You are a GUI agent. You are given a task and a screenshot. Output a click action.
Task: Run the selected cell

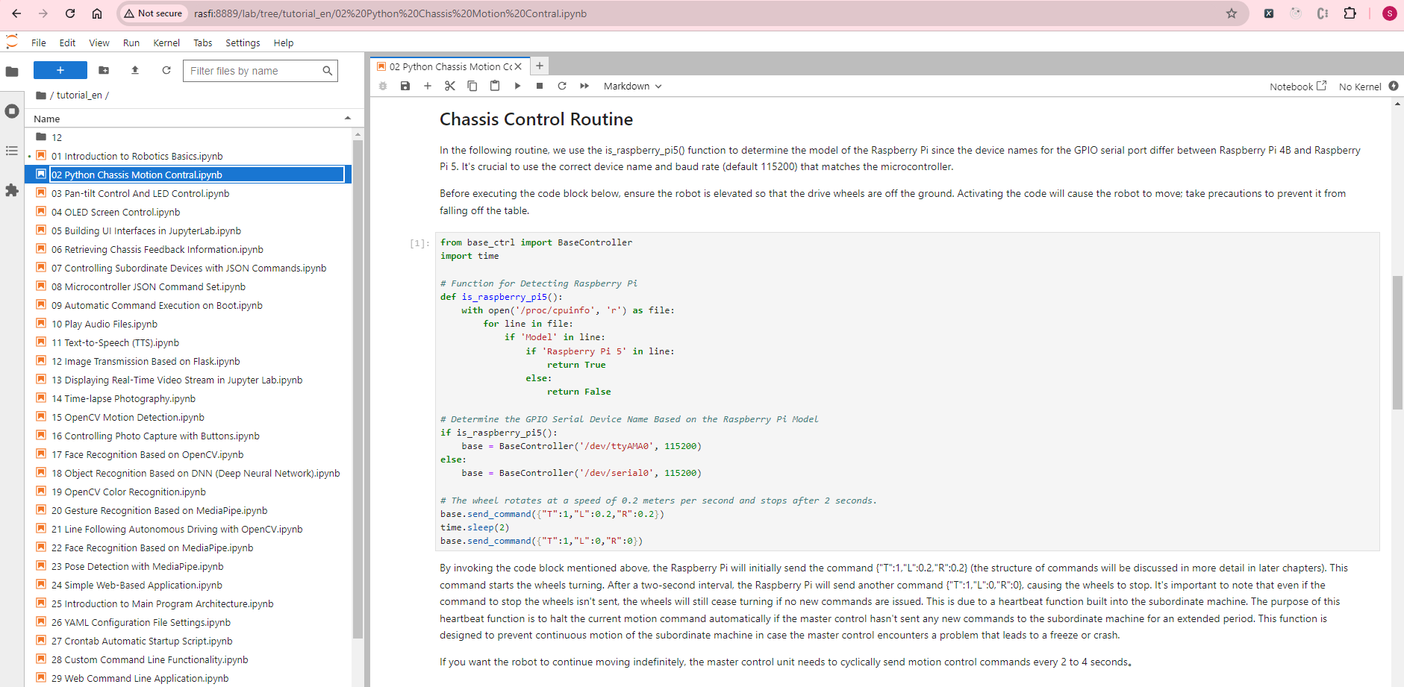517,86
